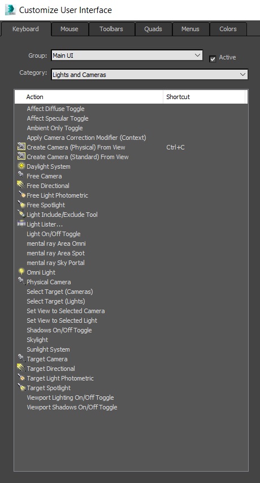Screen dimensions: 260x483
Task: Select the Select Target (Cameras) action
Action: point(60,292)
